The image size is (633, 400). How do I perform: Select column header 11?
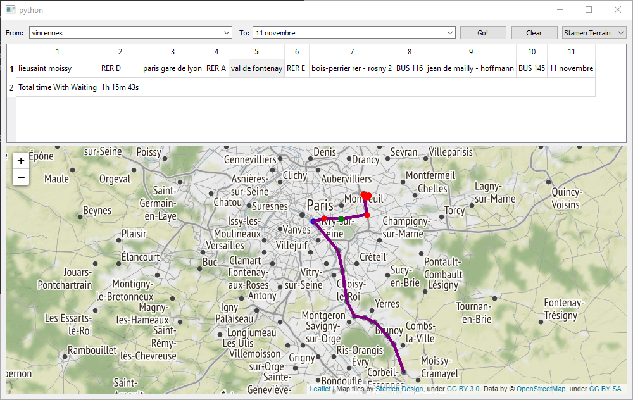click(x=571, y=52)
